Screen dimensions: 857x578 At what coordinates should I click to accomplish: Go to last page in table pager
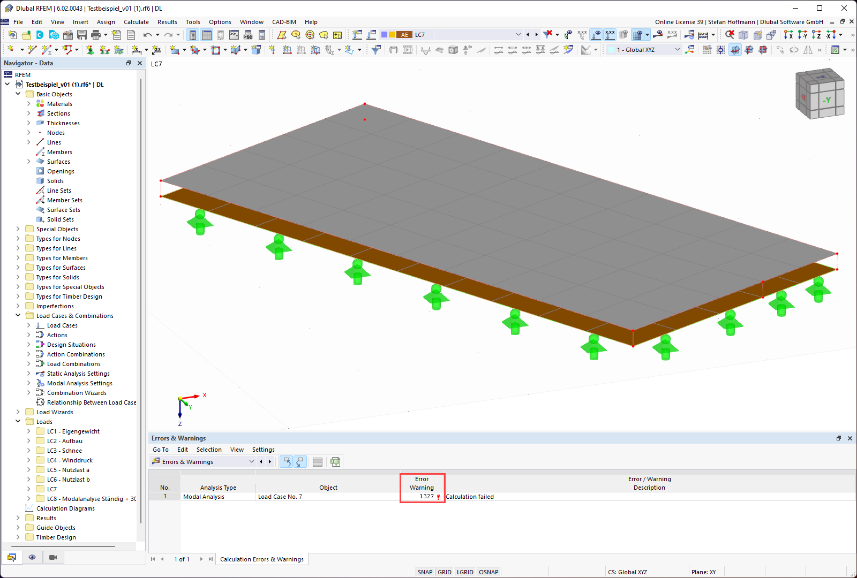tap(211, 559)
